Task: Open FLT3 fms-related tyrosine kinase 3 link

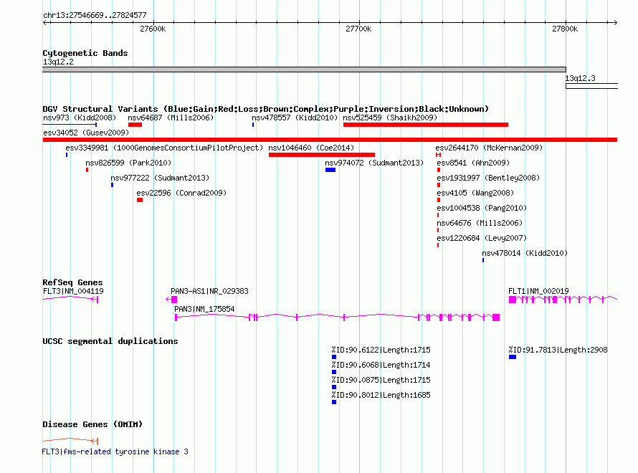Action: coord(115,451)
